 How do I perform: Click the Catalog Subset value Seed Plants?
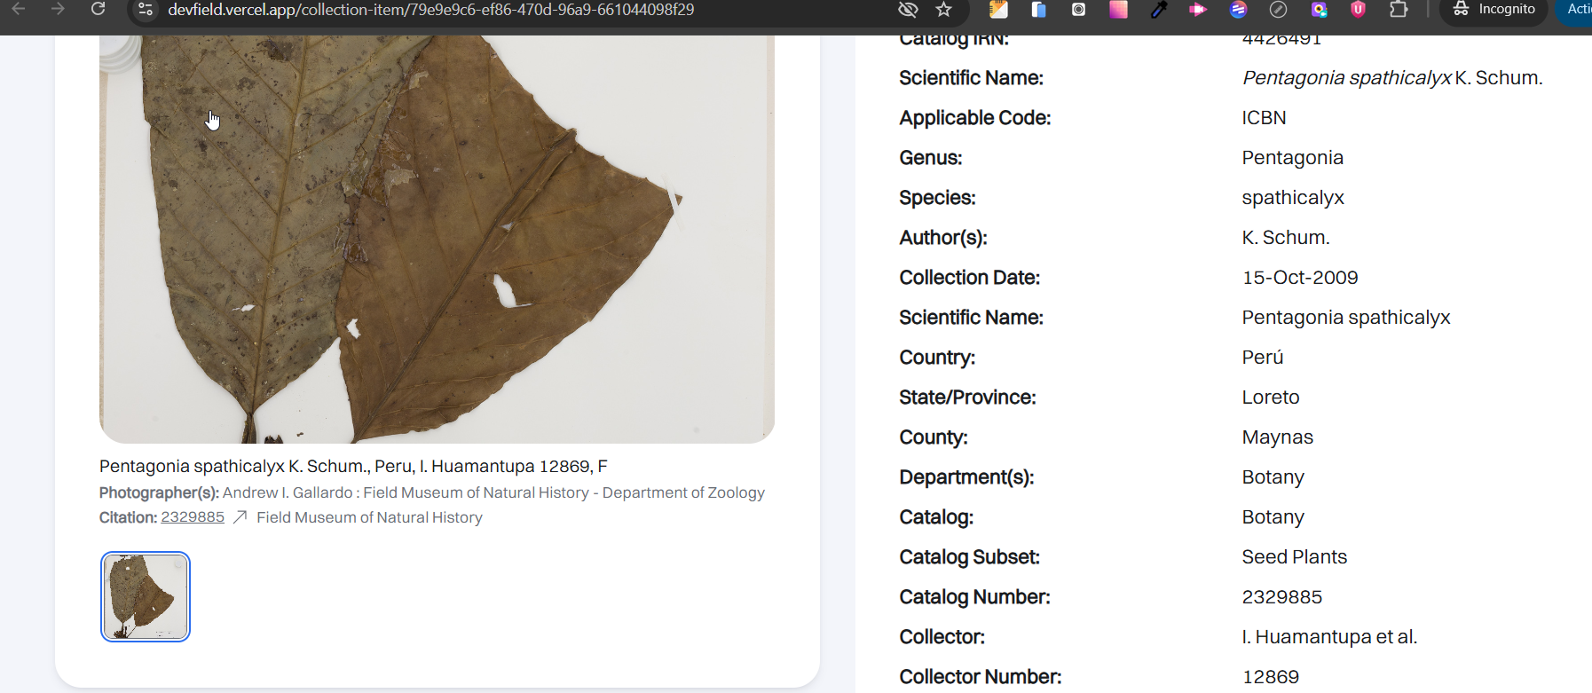click(1294, 557)
